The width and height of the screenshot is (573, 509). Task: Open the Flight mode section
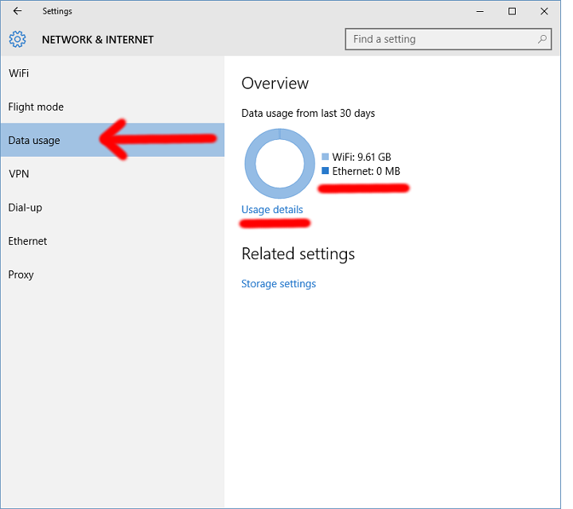[112, 107]
